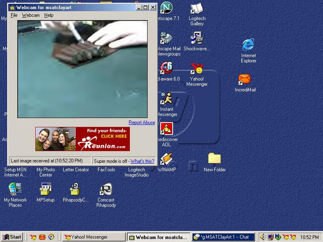323x242 pixels.
Task: Open the Webcam menu
Action: (x=31, y=15)
